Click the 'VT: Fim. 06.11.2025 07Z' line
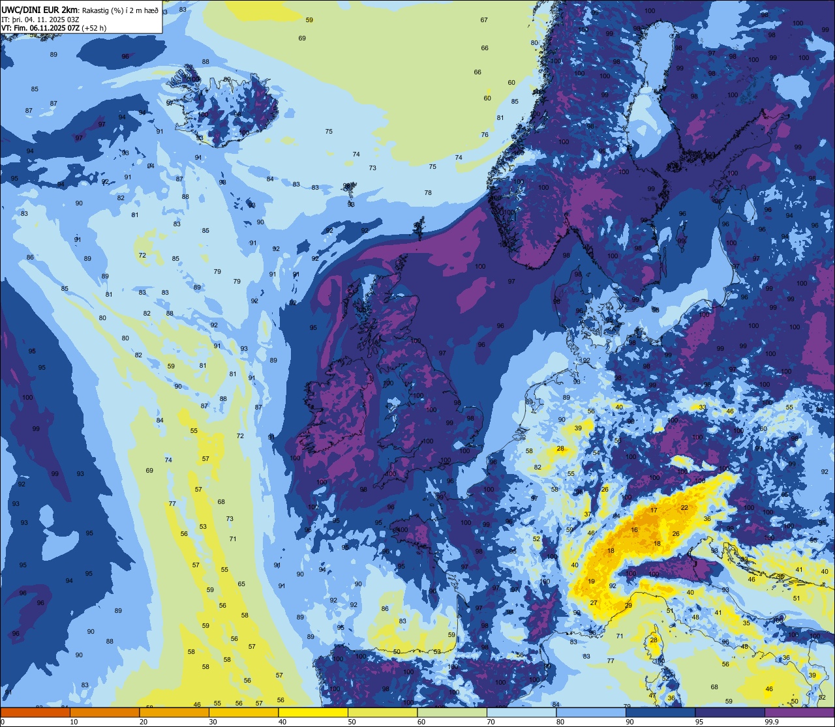 (41, 27)
